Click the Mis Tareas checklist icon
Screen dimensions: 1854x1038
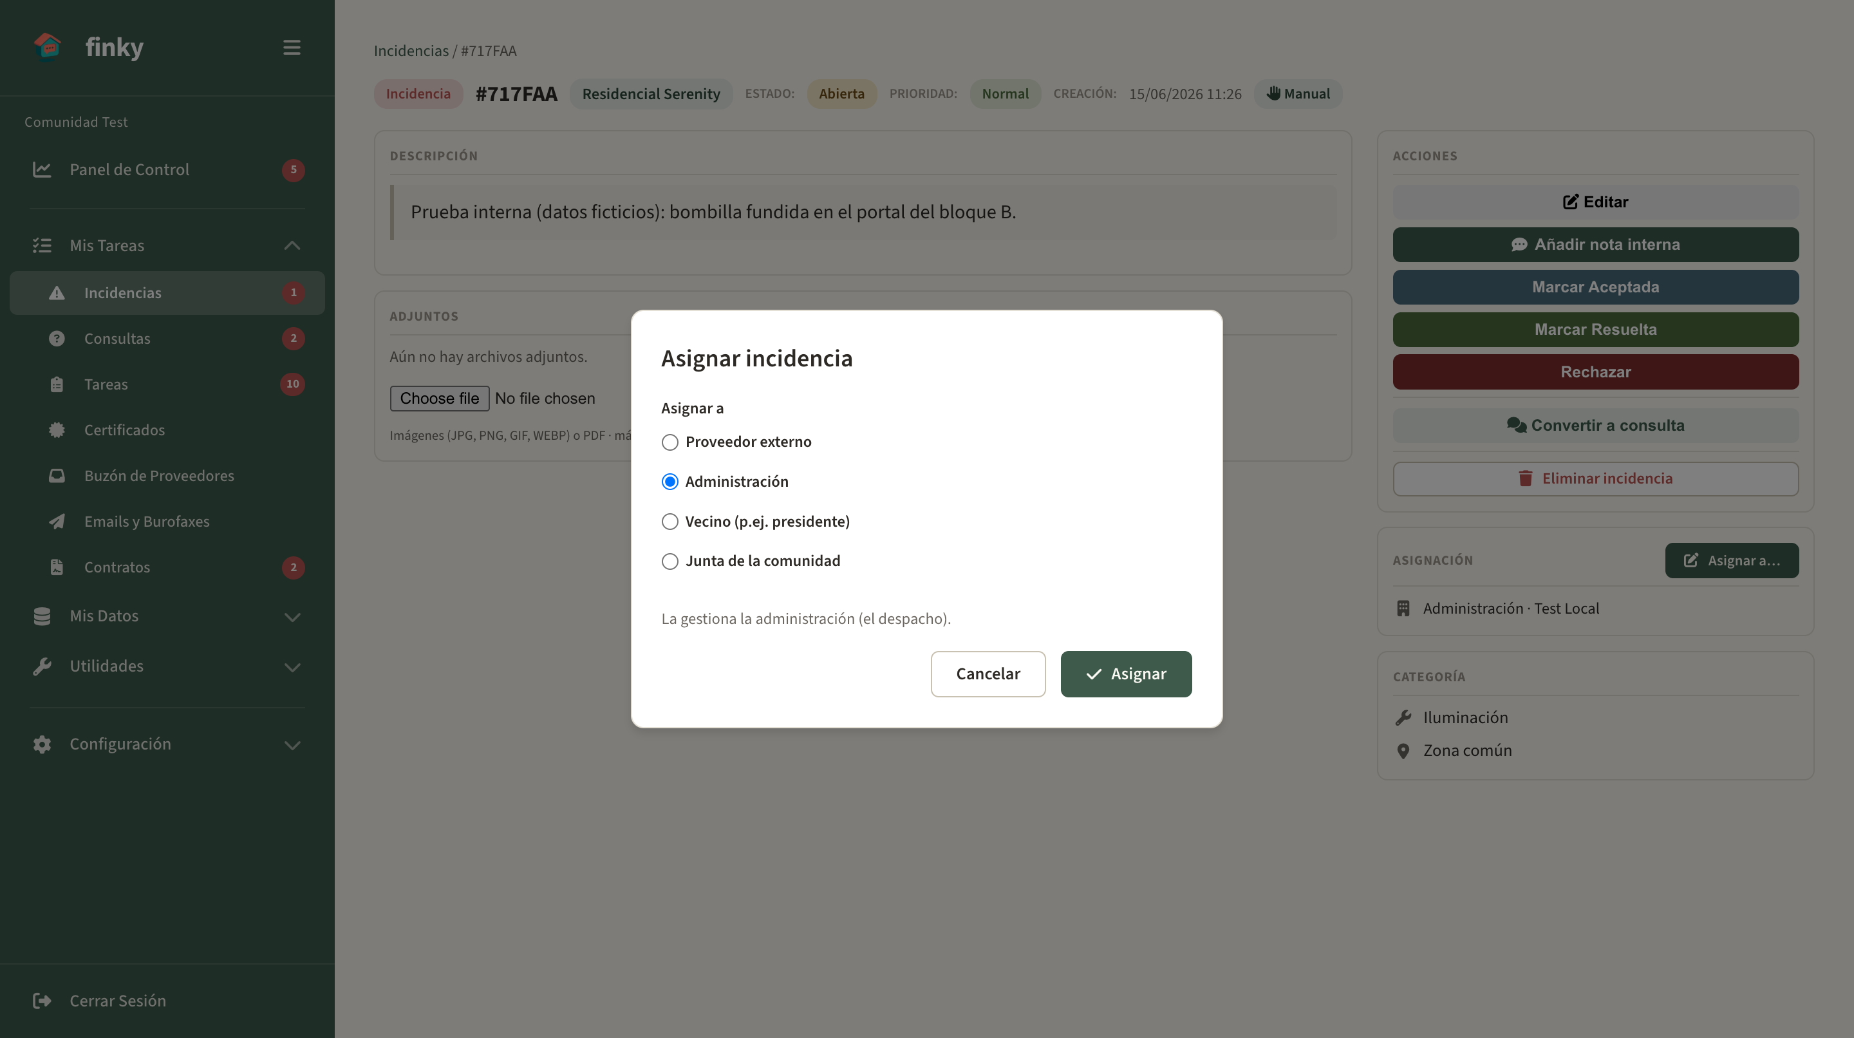point(42,245)
